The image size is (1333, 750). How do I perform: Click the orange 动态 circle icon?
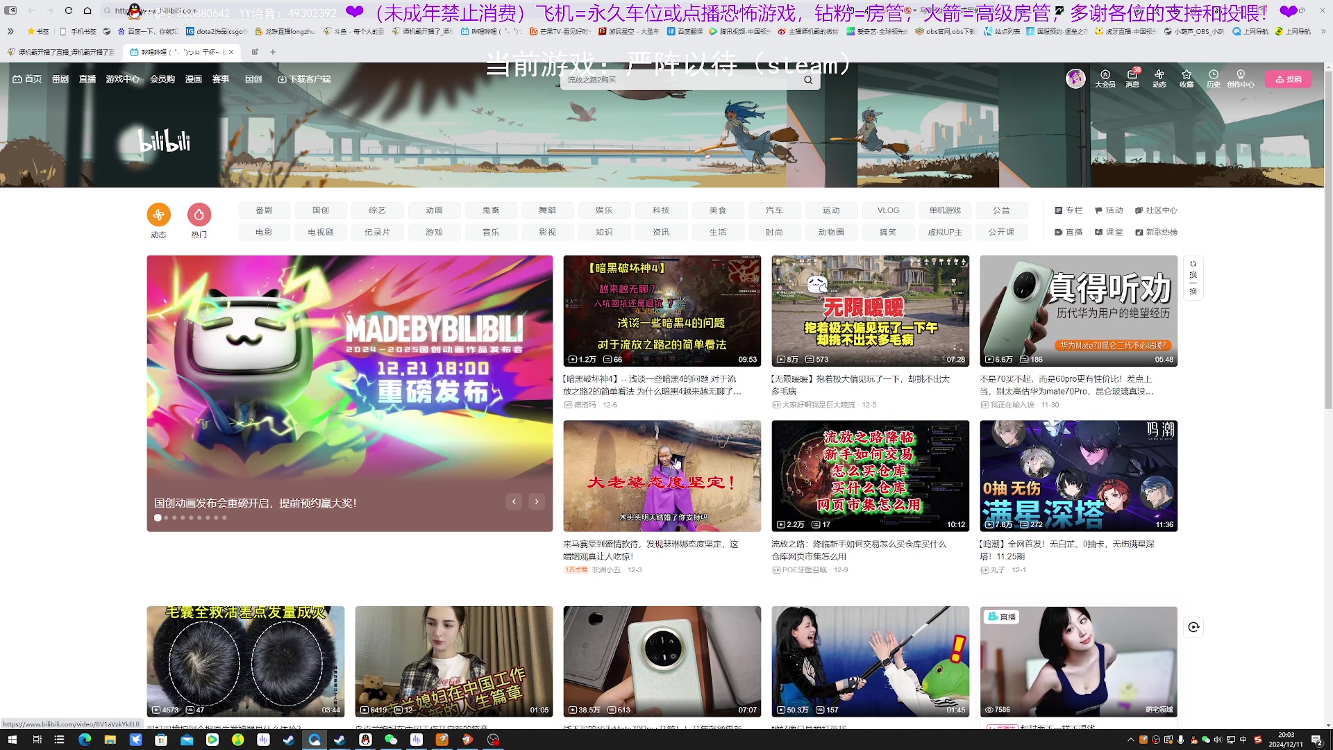click(158, 215)
